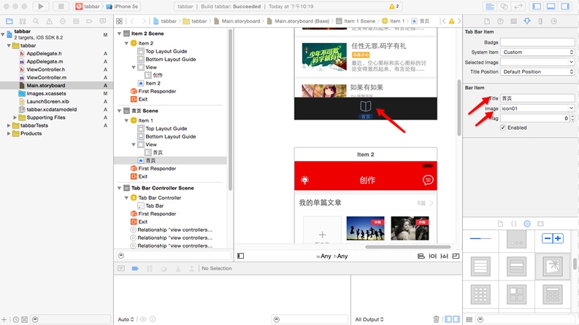This screenshot has height=325, width=579.
Task: Click the Title text field containing 首页
Action: pyautogui.click(x=537, y=98)
